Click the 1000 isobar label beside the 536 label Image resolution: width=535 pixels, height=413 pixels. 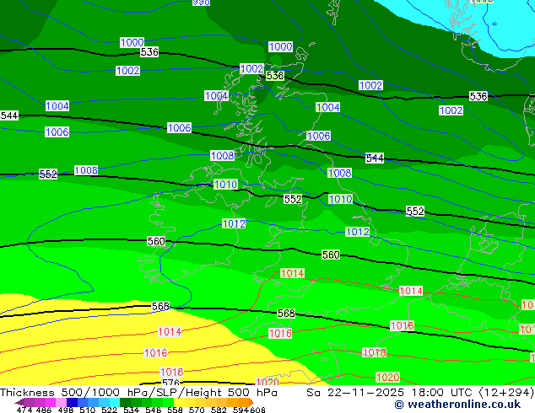tap(132, 43)
